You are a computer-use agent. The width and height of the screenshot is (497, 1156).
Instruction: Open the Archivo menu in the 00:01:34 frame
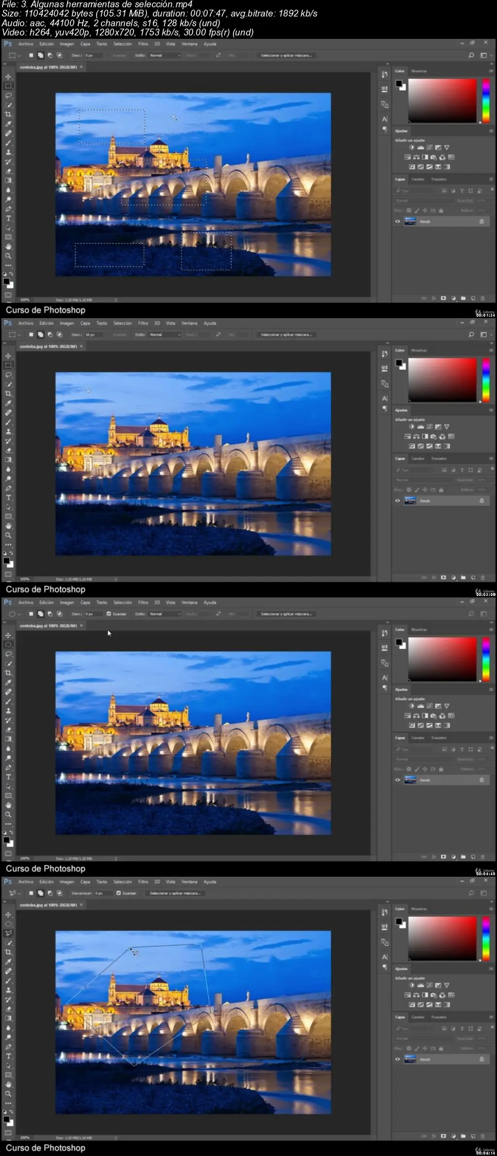click(x=26, y=44)
